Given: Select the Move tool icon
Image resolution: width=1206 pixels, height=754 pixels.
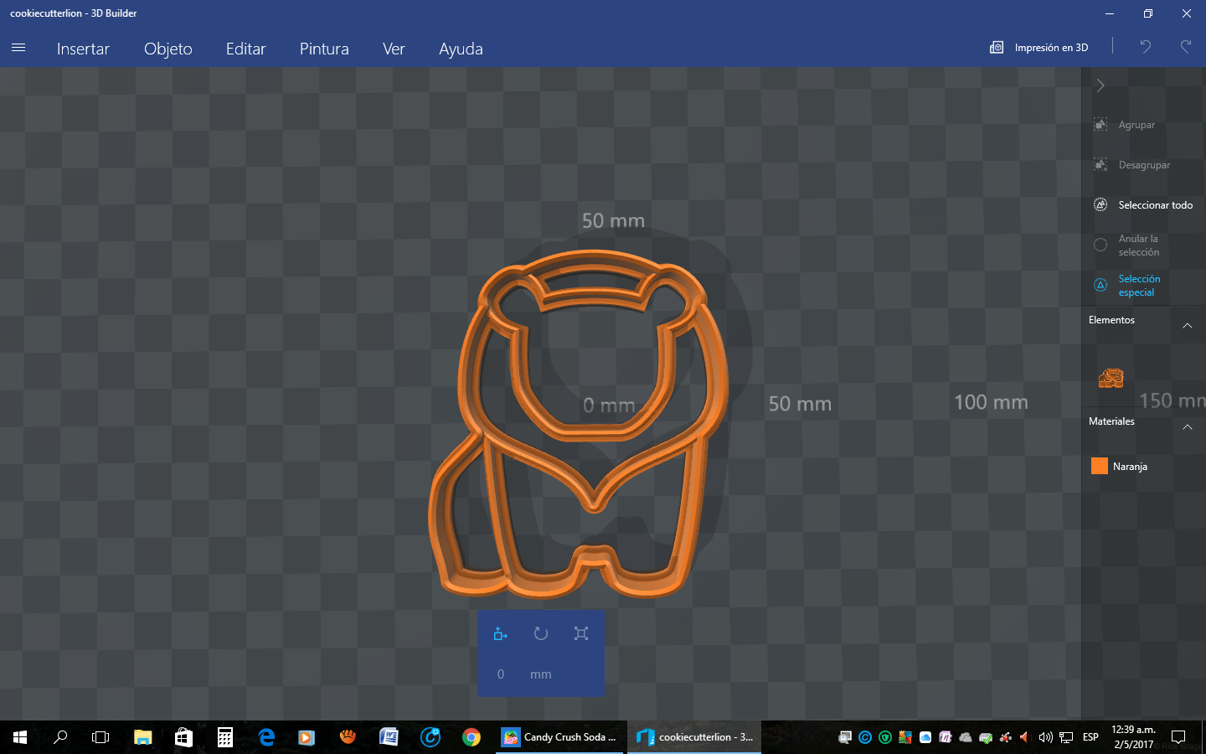Looking at the screenshot, I should coord(500,633).
